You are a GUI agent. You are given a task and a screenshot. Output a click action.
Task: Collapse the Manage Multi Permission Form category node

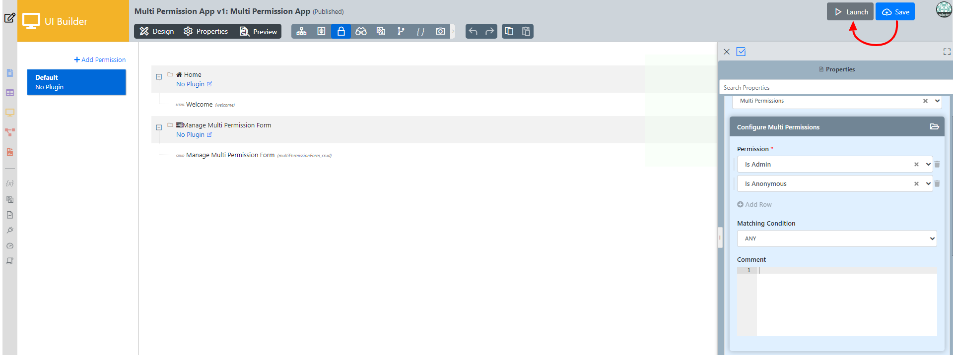click(x=159, y=127)
